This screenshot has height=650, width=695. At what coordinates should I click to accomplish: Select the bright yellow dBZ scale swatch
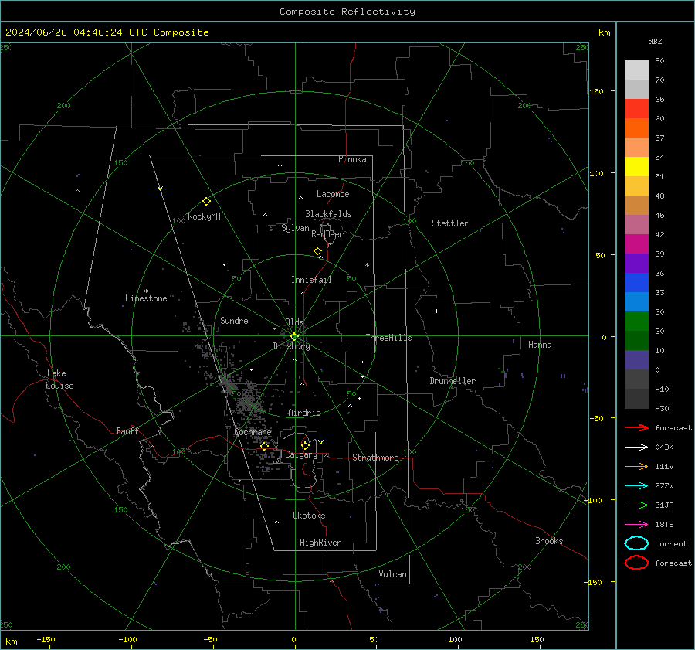(636, 167)
